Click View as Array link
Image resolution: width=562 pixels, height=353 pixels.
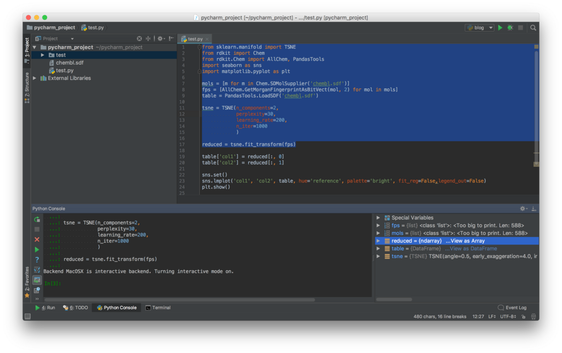click(x=465, y=241)
